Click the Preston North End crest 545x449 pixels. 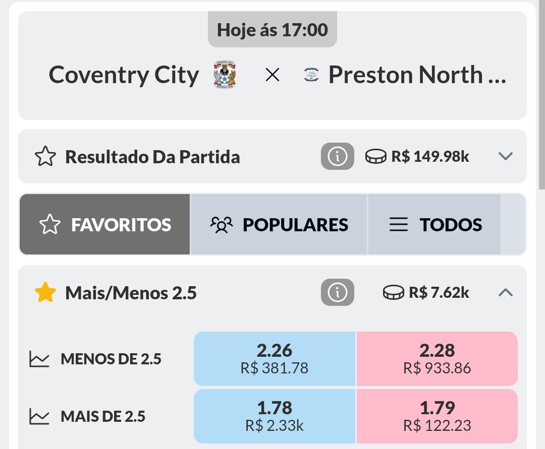[312, 76]
